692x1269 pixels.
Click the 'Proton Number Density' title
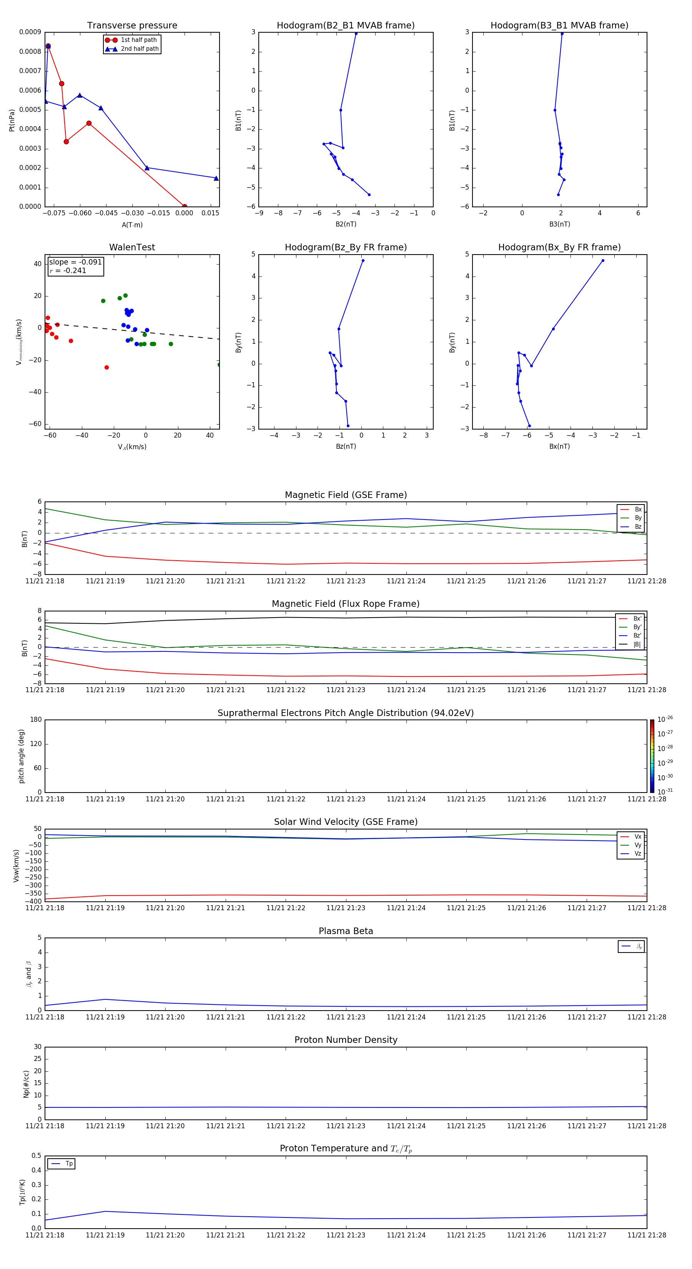pyautogui.click(x=346, y=1040)
